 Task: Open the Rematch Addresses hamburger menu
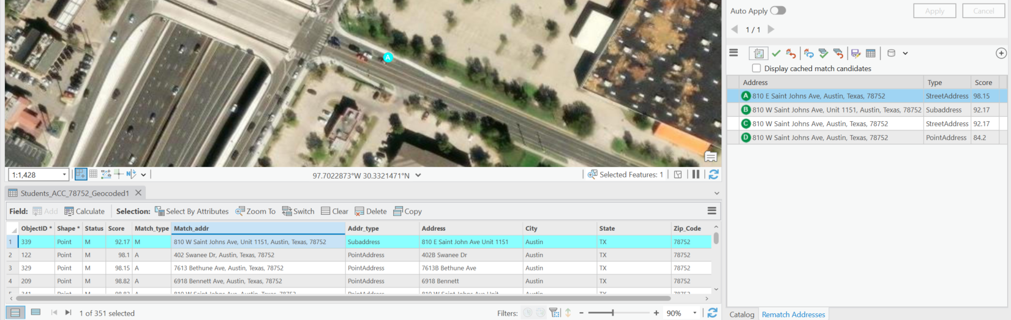[734, 53]
